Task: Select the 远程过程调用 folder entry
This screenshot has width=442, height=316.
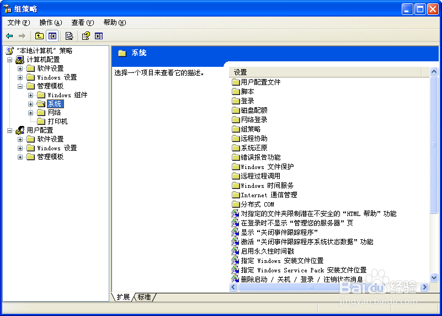Action: [x=260, y=176]
